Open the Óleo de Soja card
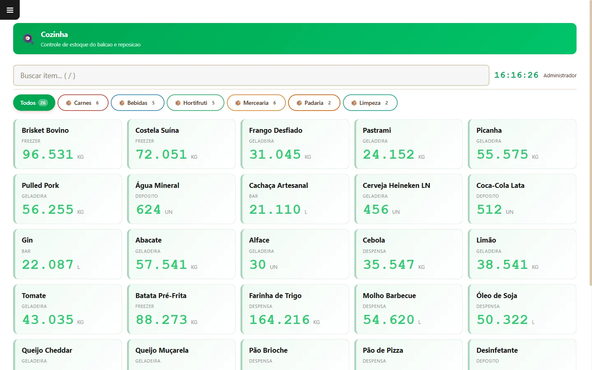The image size is (592, 370). click(522, 309)
